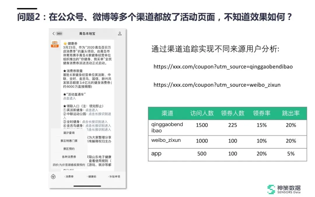The height and width of the screenshot is (197, 315).
Task: Select 各种消费券 in popup menu
Action: click(69, 157)
